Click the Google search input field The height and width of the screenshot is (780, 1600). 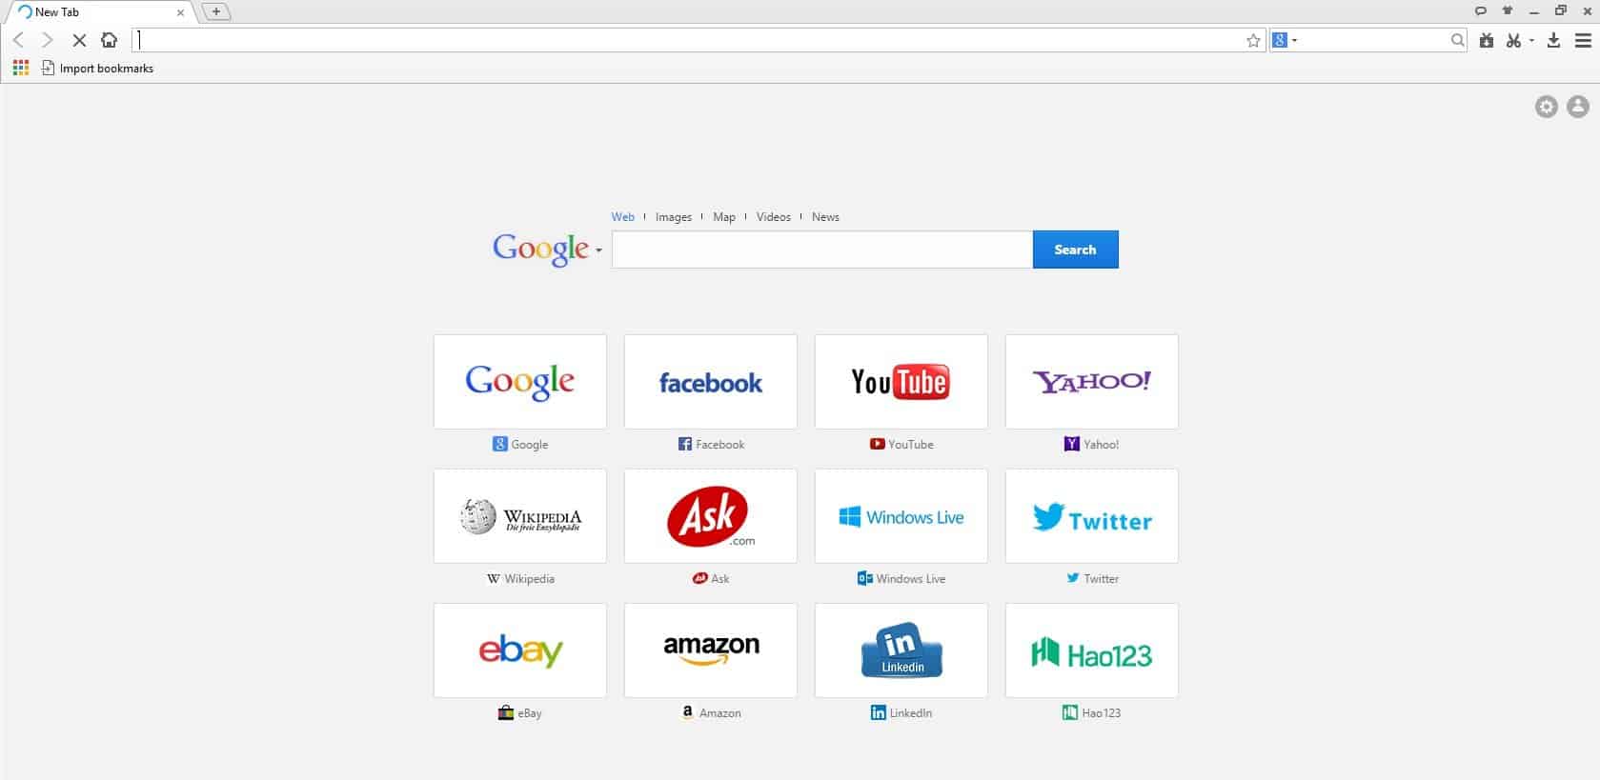tap(822, 250)
